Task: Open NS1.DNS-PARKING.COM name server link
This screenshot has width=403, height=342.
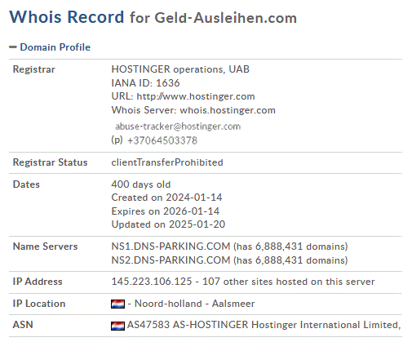Action: click(170, 247)
